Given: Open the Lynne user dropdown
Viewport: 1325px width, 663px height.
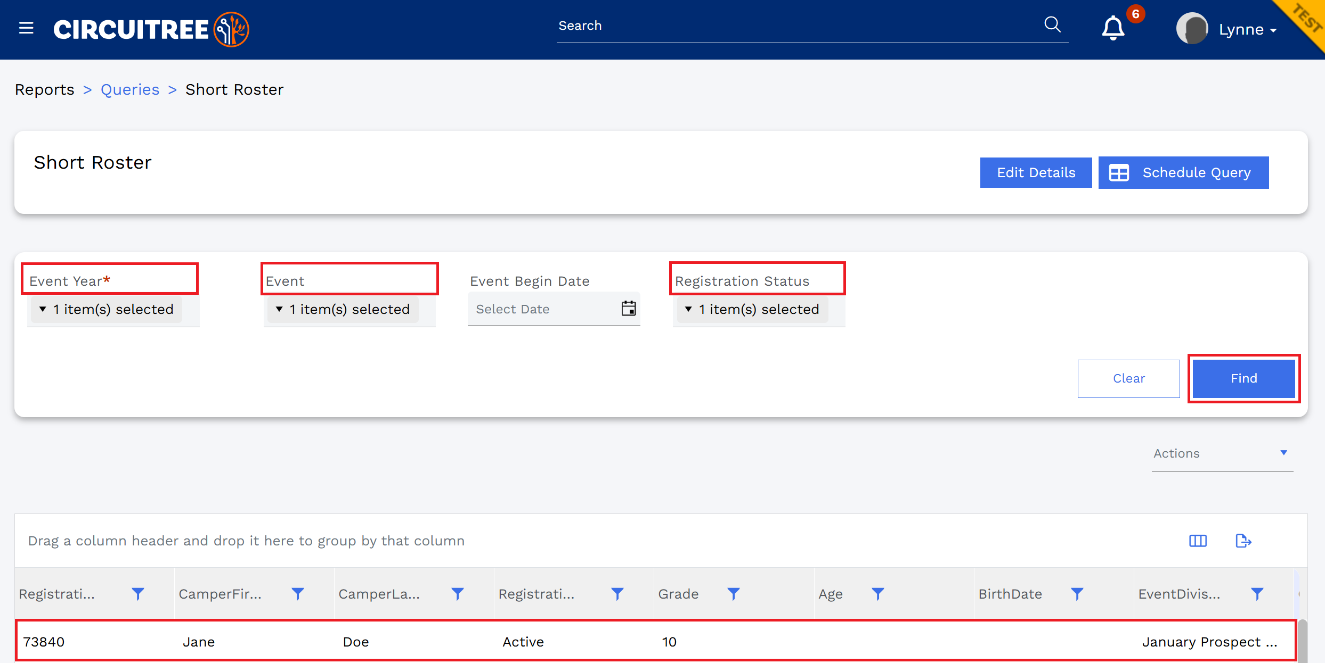Looking at the screenshot, I should pyautogui.click(x=1248, y=30).
